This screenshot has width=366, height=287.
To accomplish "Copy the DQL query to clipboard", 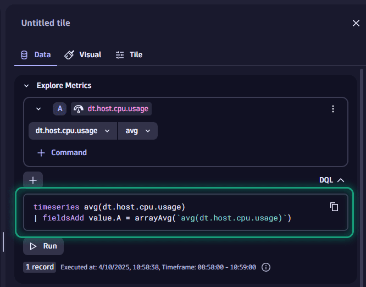I will (x=334, y=207).
